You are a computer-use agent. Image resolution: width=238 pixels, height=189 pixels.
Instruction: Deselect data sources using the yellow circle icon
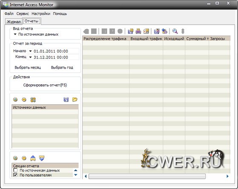[24, 100]
